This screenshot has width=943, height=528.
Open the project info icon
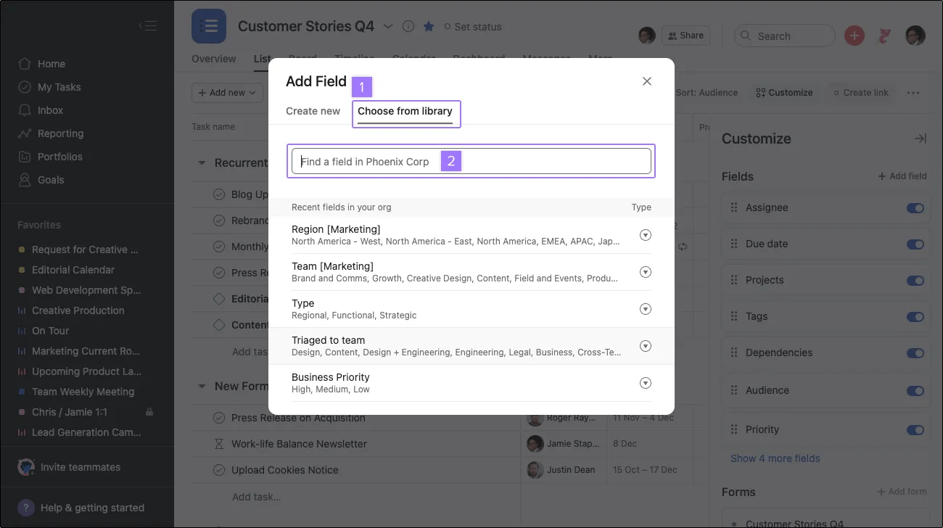tap(408, 26)
